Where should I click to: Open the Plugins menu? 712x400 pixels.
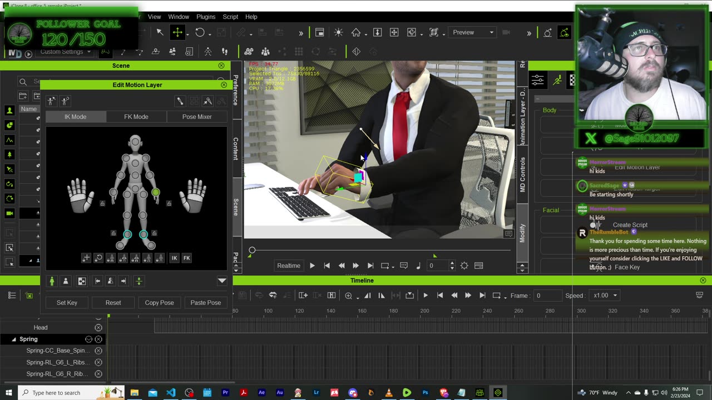coord(206,17)
